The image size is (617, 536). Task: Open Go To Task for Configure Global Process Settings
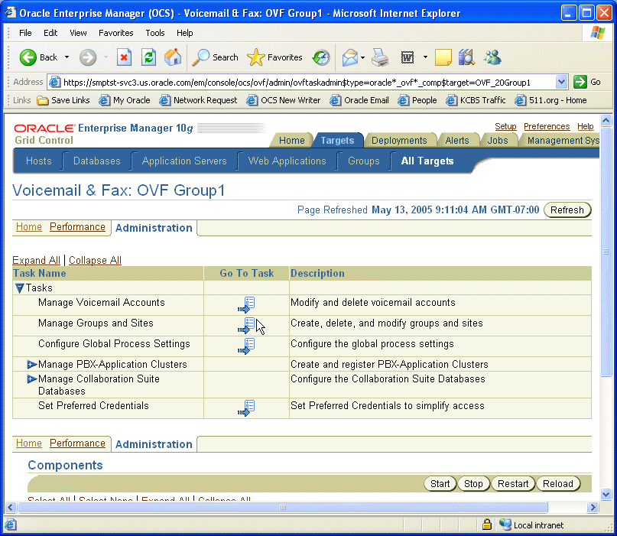(x=246, y=346)
